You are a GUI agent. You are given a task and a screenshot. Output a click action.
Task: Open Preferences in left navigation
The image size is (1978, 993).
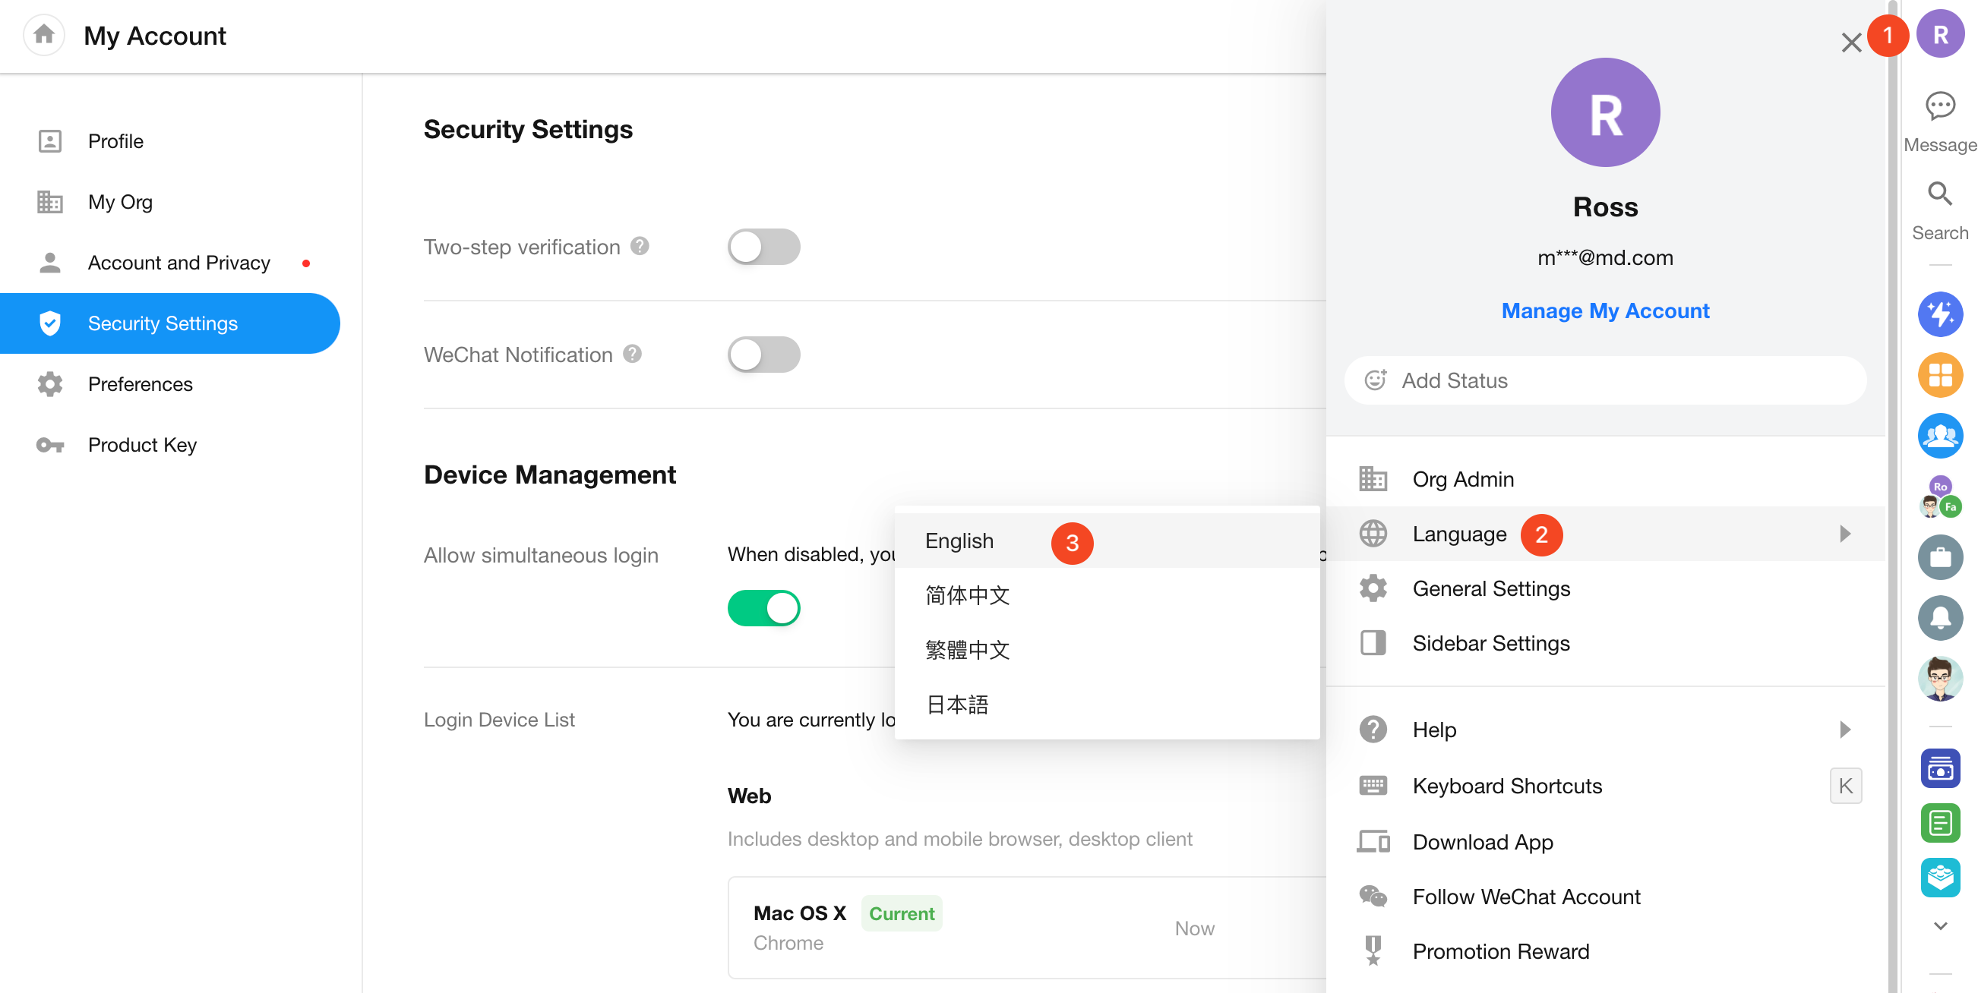point(140,383)
